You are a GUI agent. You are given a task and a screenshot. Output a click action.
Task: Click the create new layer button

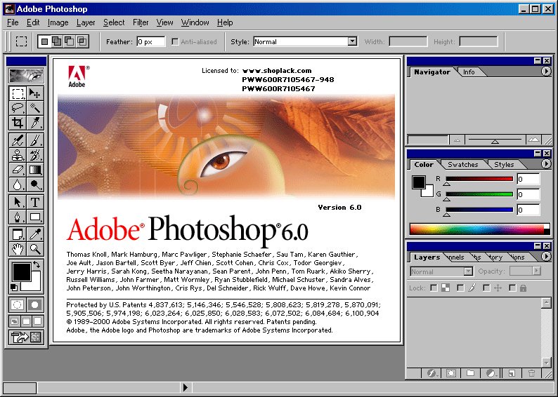512,373
